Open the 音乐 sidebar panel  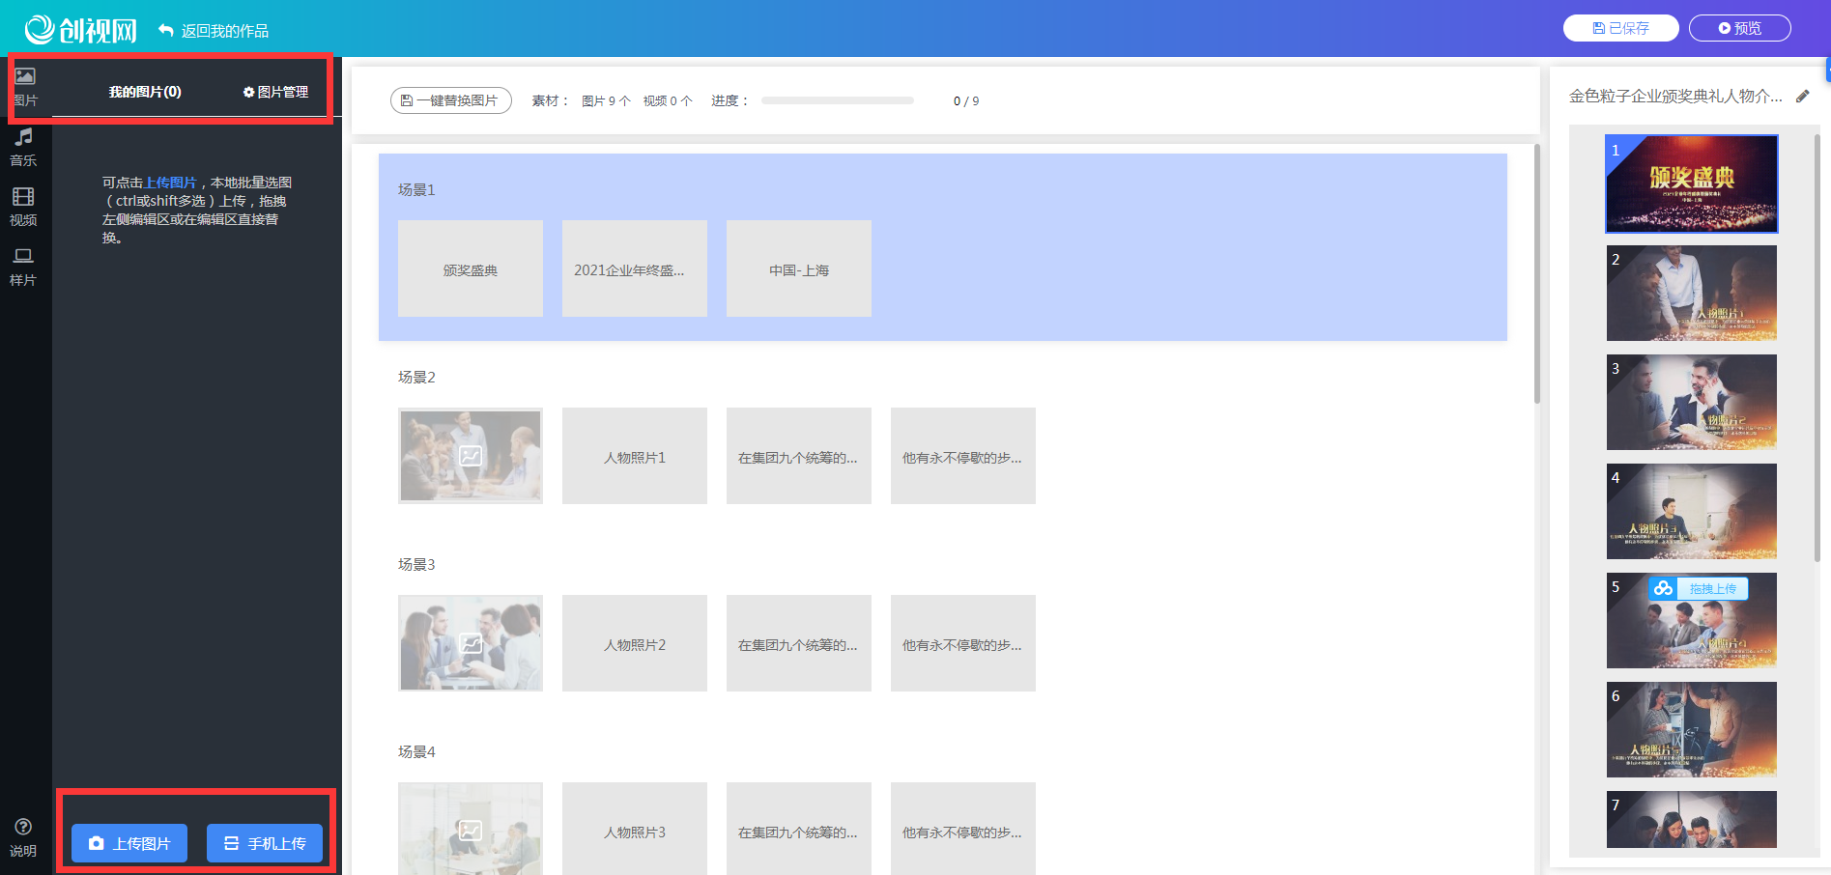[24, 148]
